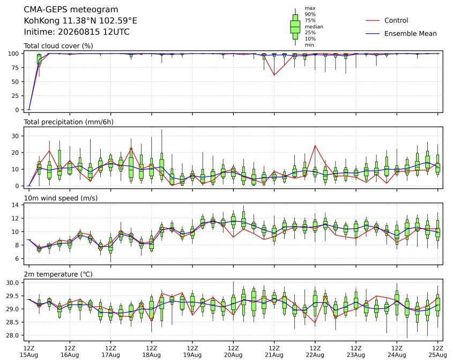Click the 14 tick on wind speed axis
The height and width of the screenshot is (364, 453).
16,205
